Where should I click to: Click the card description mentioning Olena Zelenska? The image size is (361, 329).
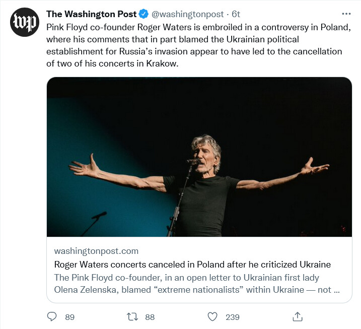[196, 284]
